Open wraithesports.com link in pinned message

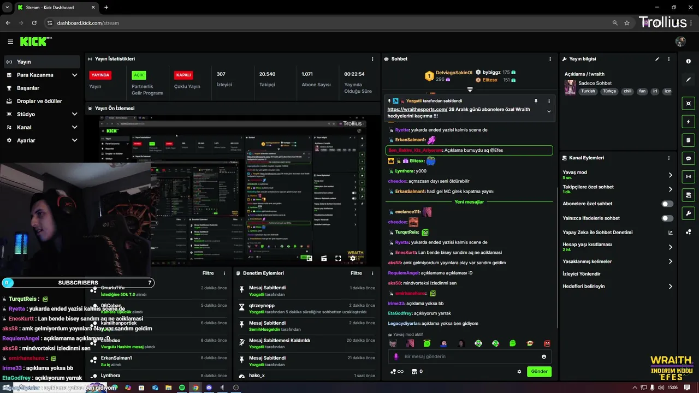[417, 109]
